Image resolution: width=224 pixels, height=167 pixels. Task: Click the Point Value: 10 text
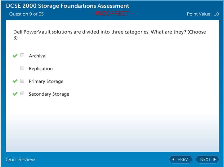pos(203,14)
